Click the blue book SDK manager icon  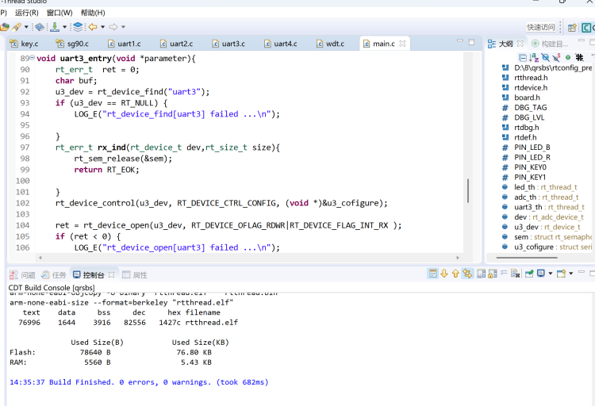(x=40, y=27)
